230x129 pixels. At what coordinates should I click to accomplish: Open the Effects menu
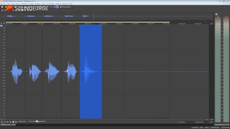point(38,4)
